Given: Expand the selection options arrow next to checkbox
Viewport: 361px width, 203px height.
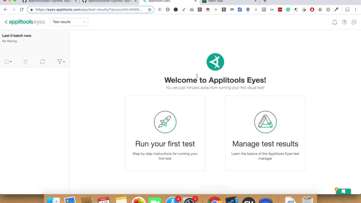Looking at the screenshot, I should [x=11, y=62].
